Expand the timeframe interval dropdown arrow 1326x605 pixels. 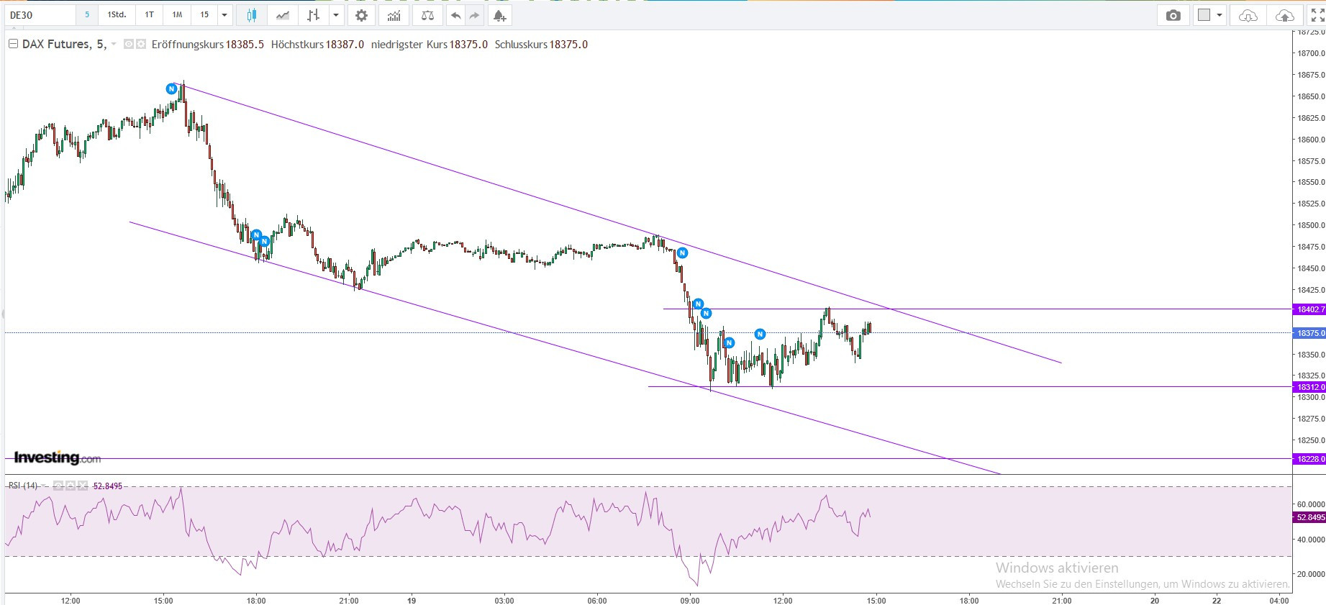point(224,15)
